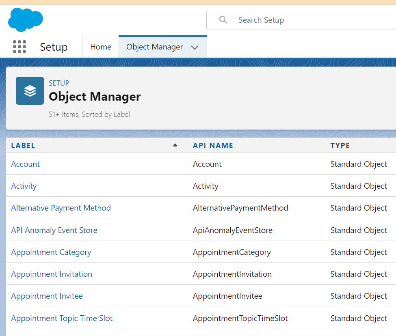This screenshot has width=396, height=336.
Task: Click Standard Object in Appointment Category row
Action: pos(359,252)
